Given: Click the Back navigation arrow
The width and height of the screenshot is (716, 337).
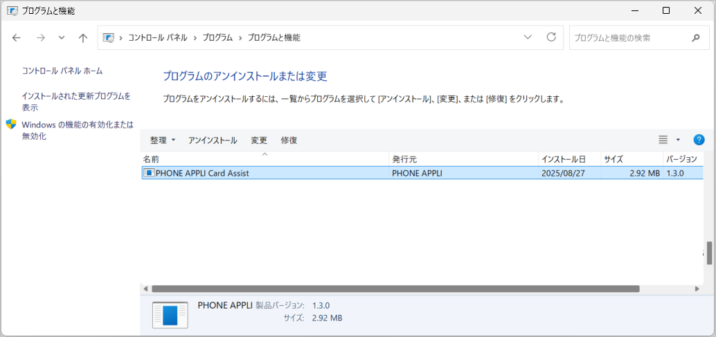Looking at the screenshot, I should (17, 38).
